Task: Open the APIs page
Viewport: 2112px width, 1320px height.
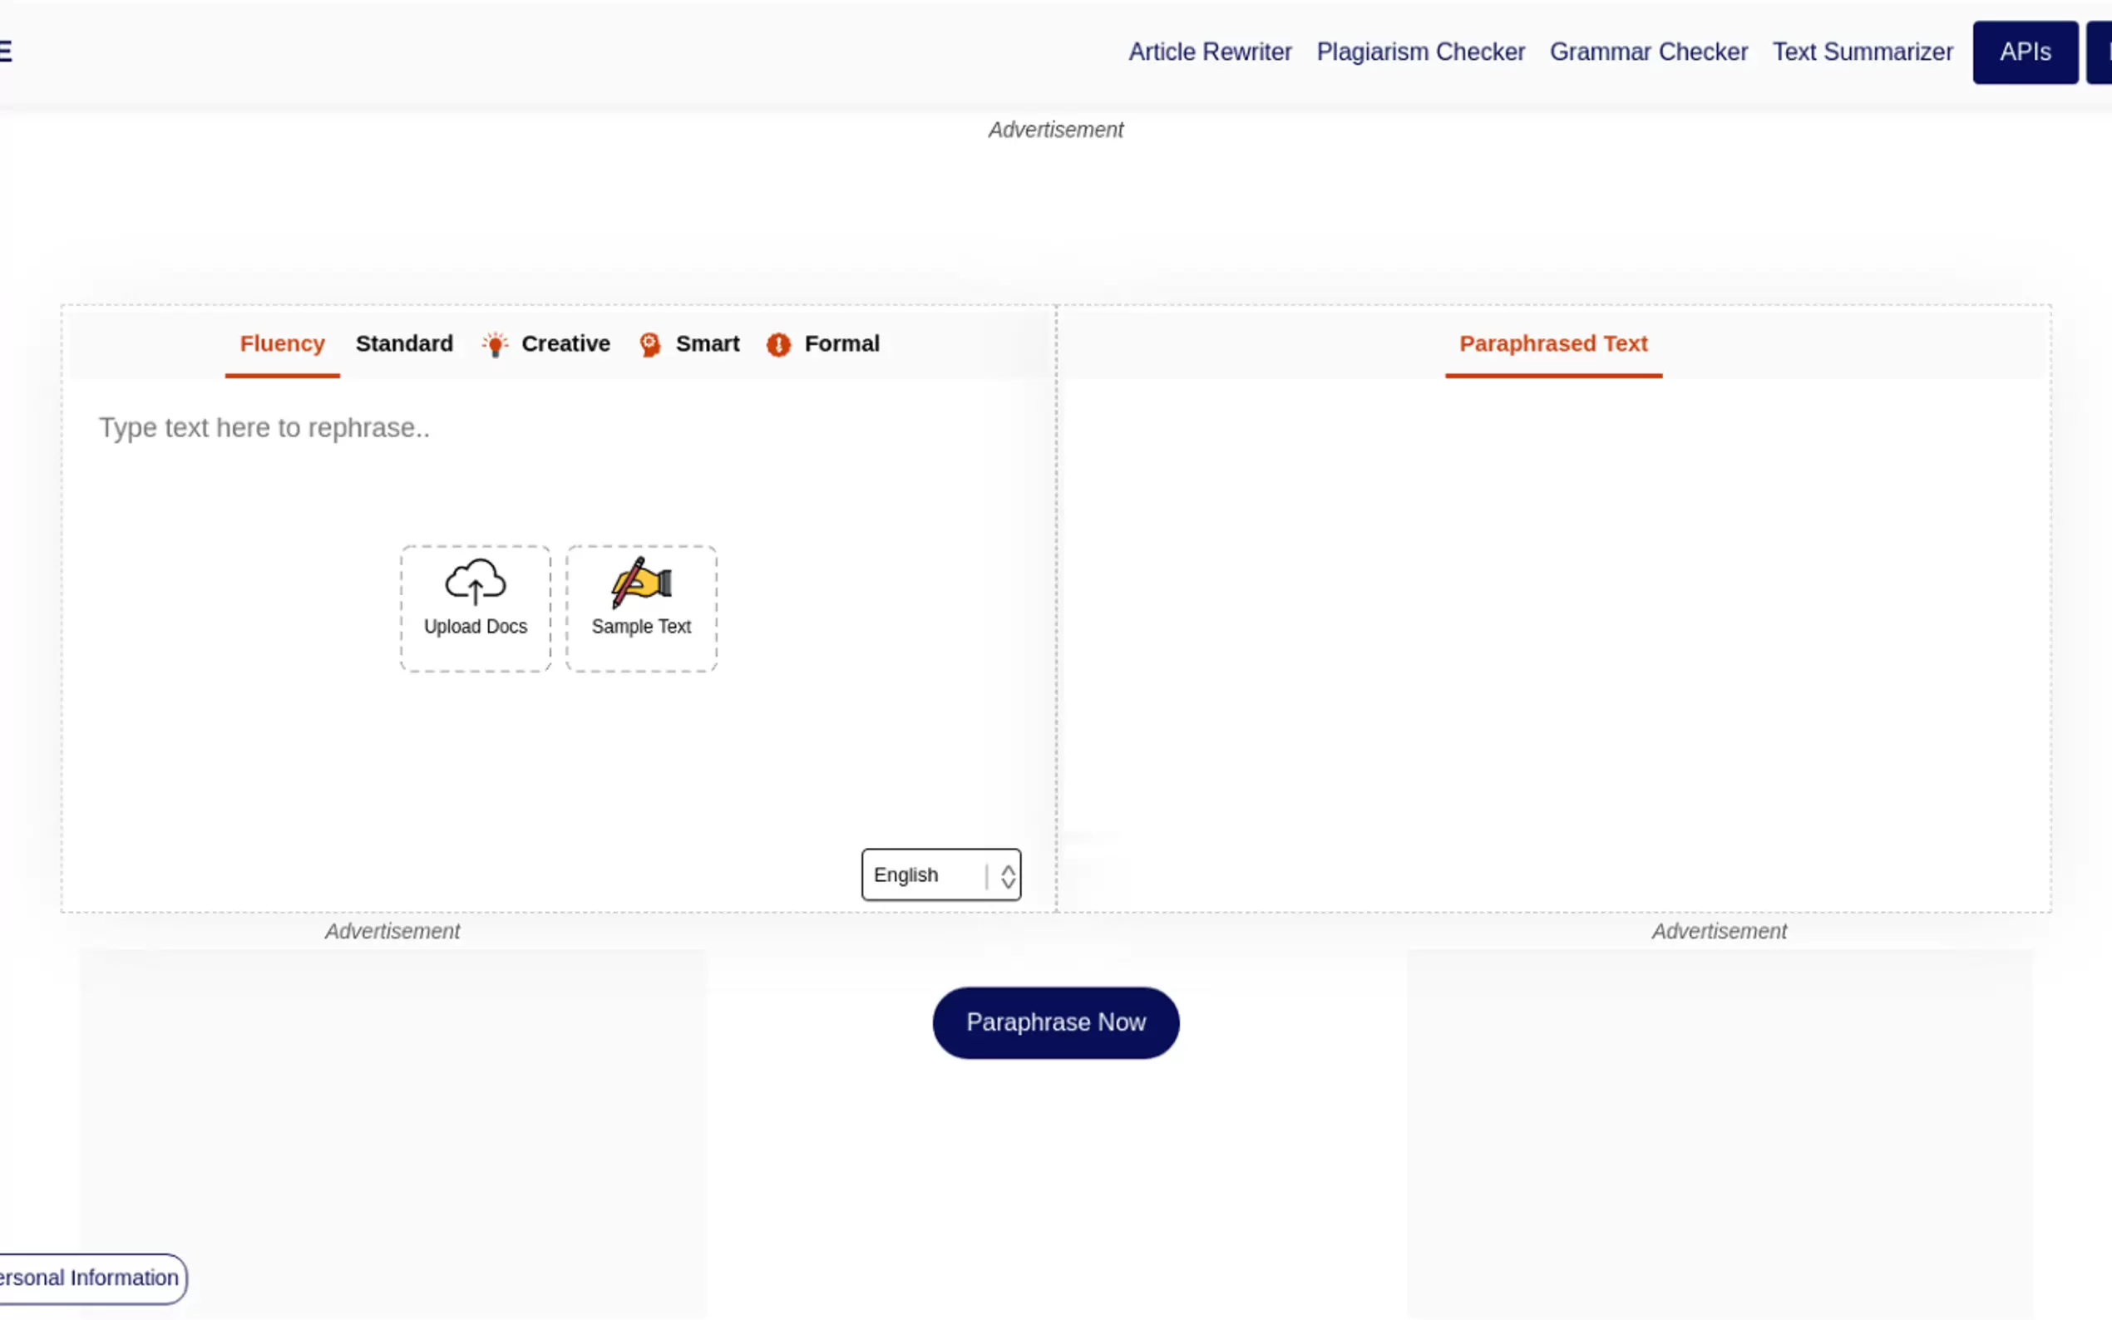Action: tap(2024, 52)
